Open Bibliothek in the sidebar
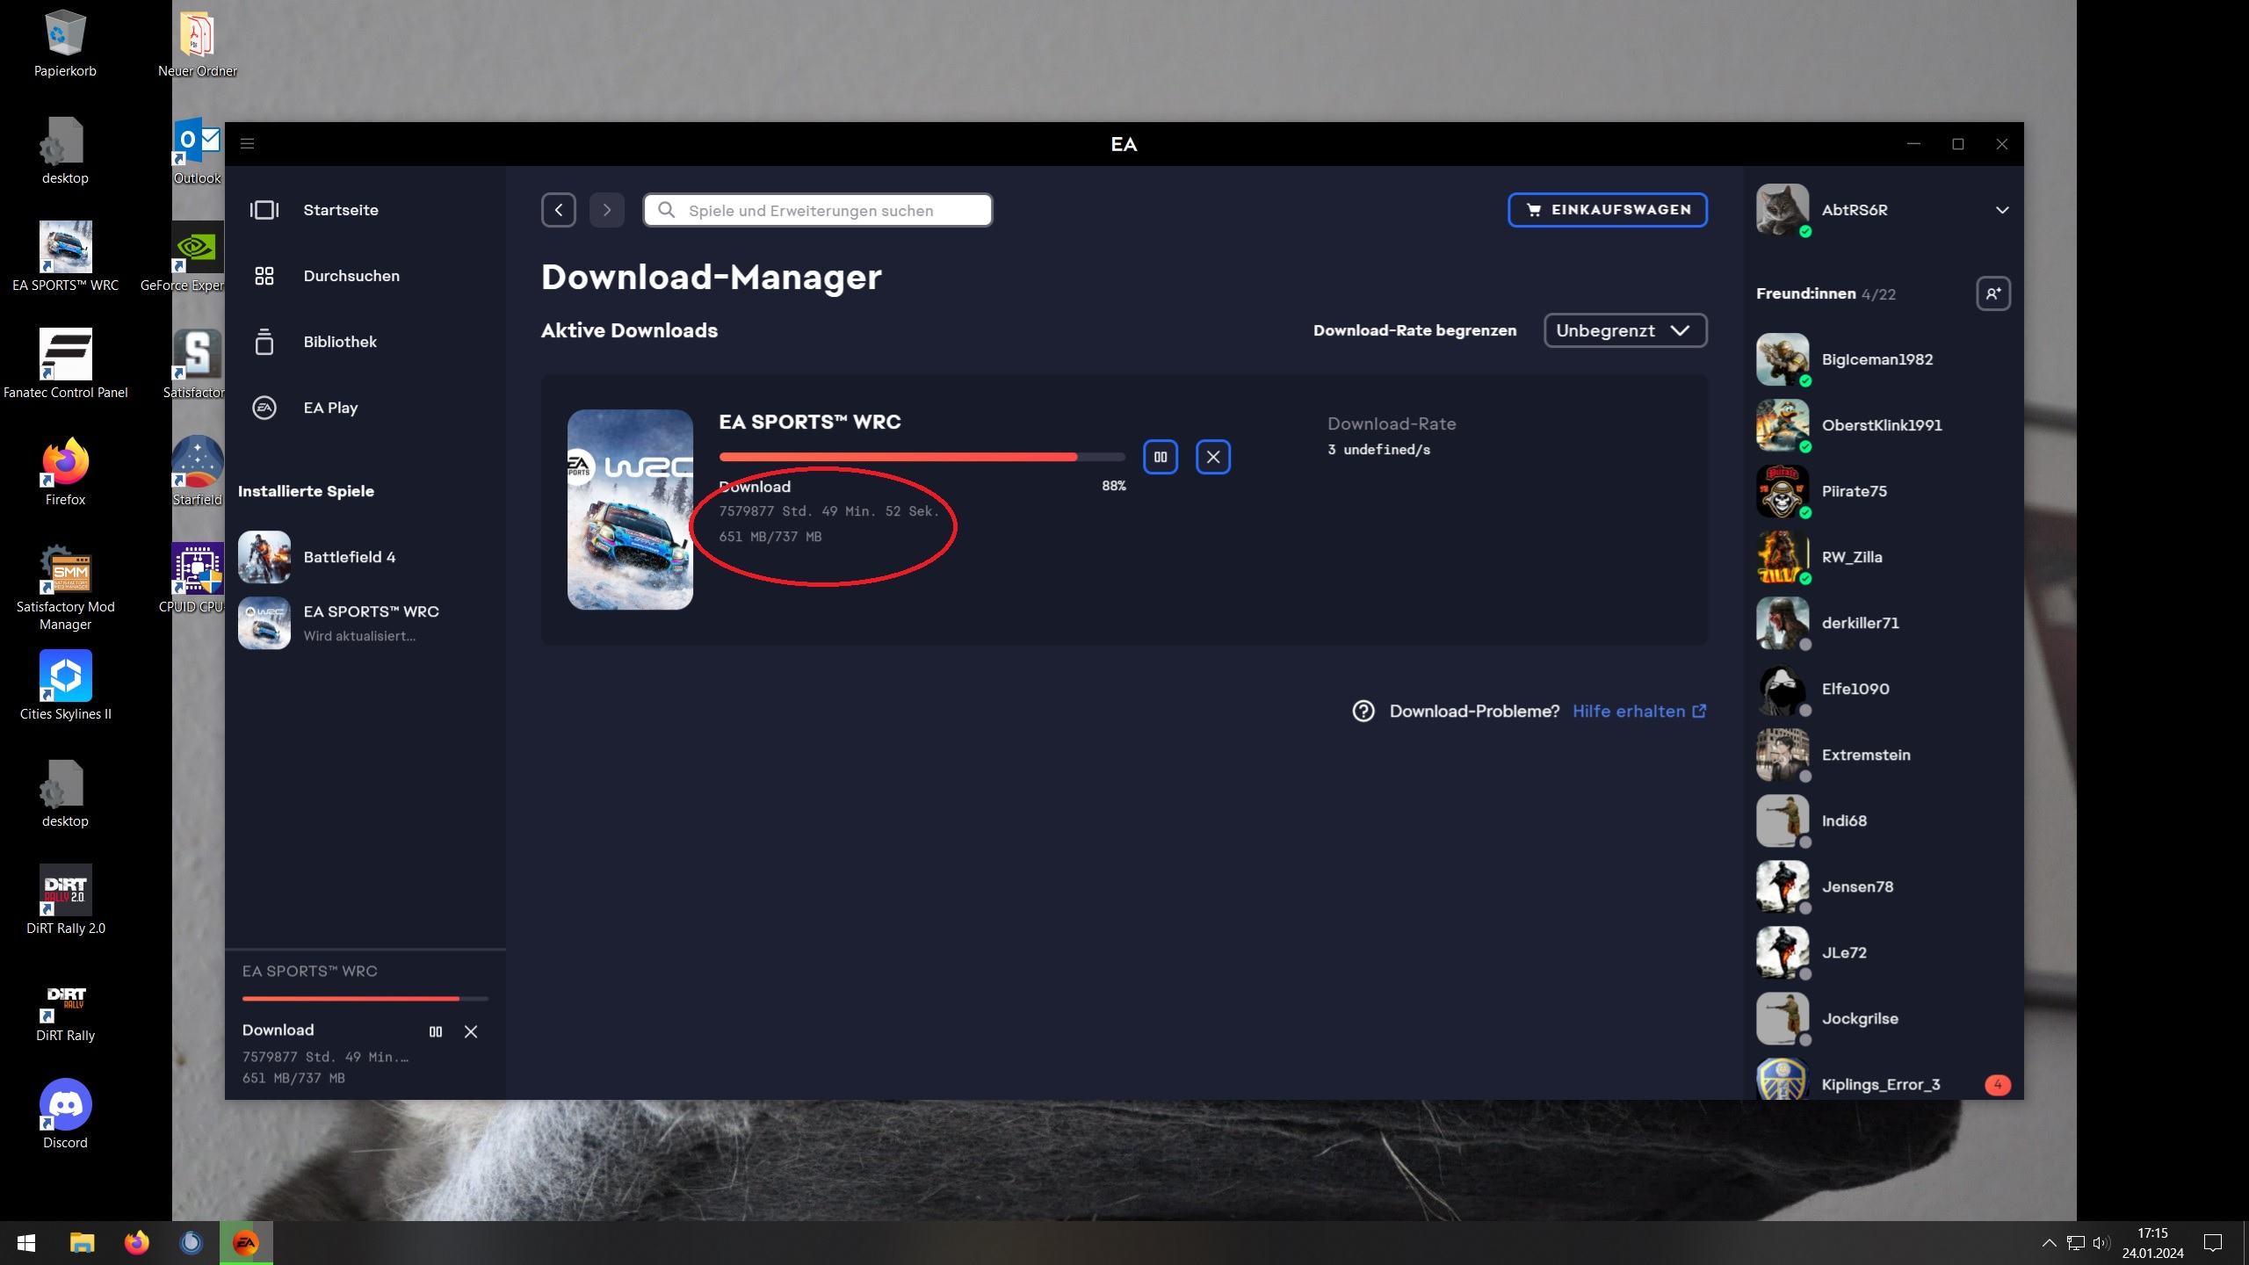The image size is (2249, 1265). click(340, 342)
